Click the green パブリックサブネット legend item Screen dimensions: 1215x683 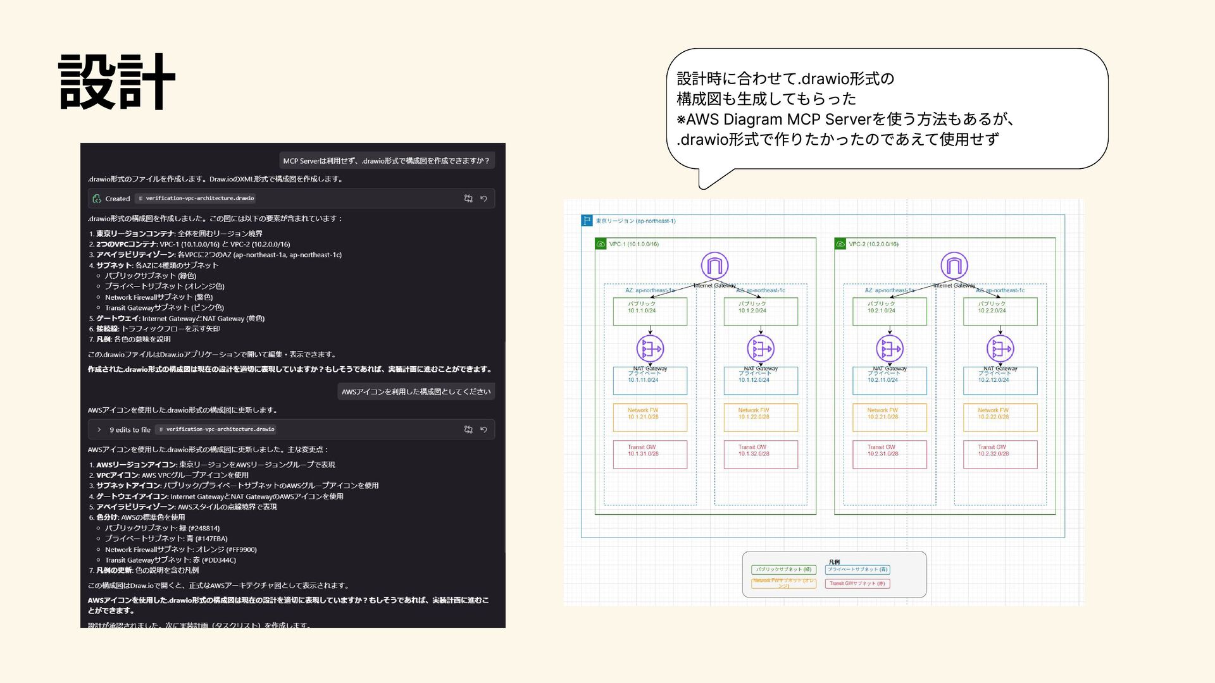click(783, 570)
